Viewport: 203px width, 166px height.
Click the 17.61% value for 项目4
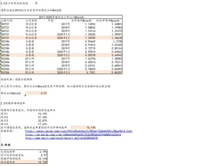[x=42, y=124]
